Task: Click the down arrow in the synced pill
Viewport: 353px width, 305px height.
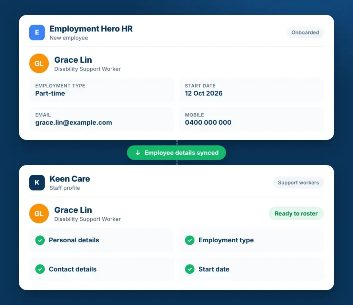Action: tap(138, 153)
